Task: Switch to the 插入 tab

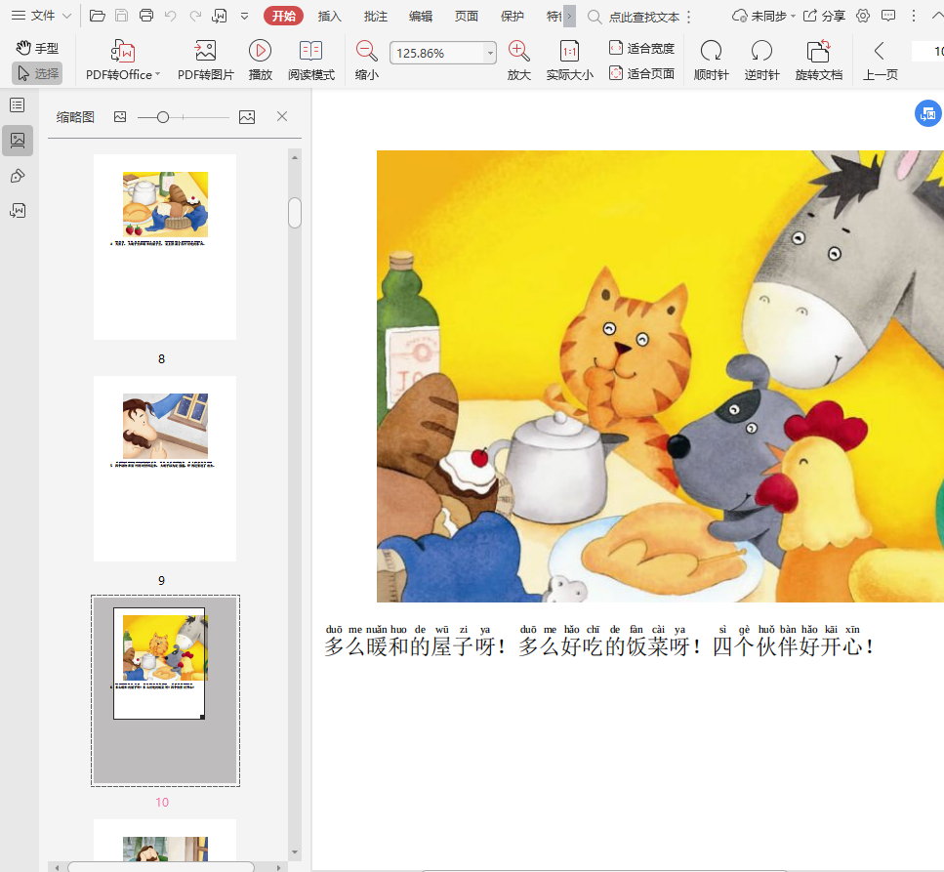Action: click(330, 16)
